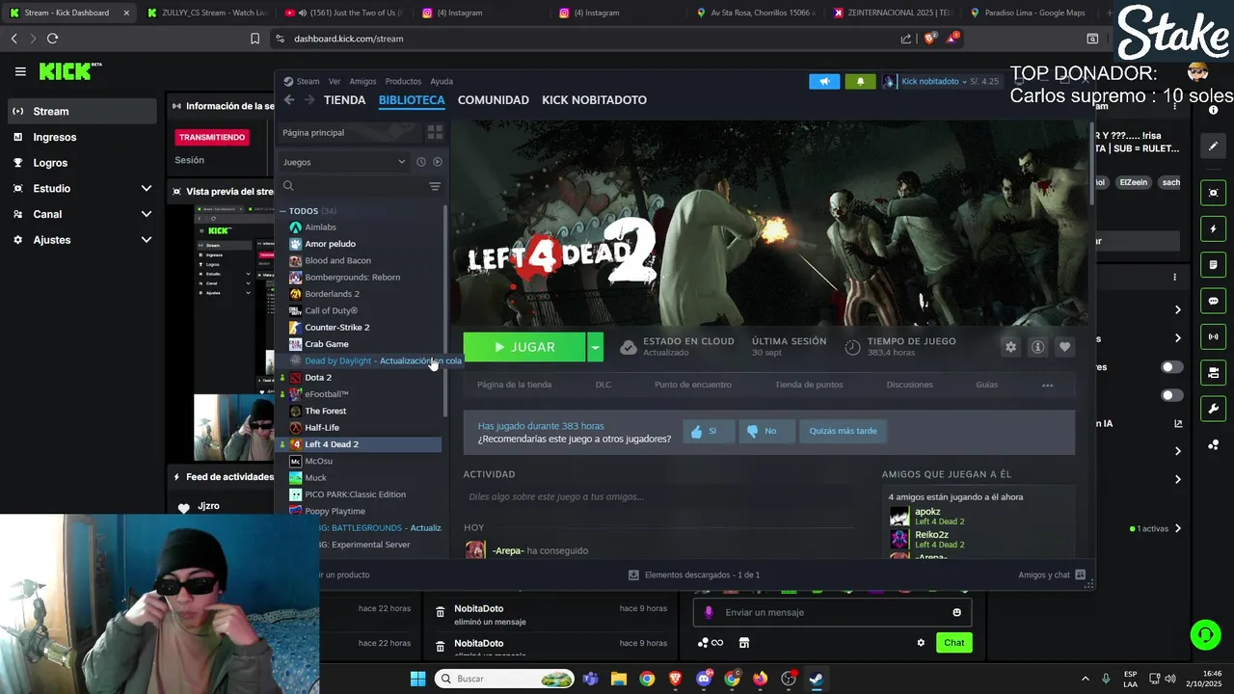Open Windows Start button on taskbar

coord(417,679)
